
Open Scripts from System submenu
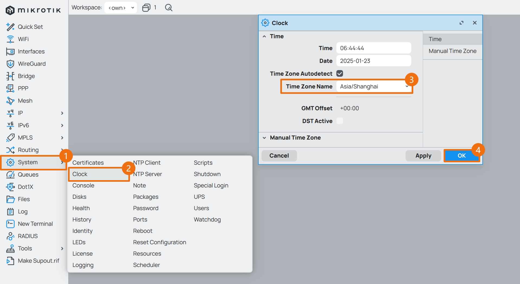pyautogui.click(x=203, y=163)
